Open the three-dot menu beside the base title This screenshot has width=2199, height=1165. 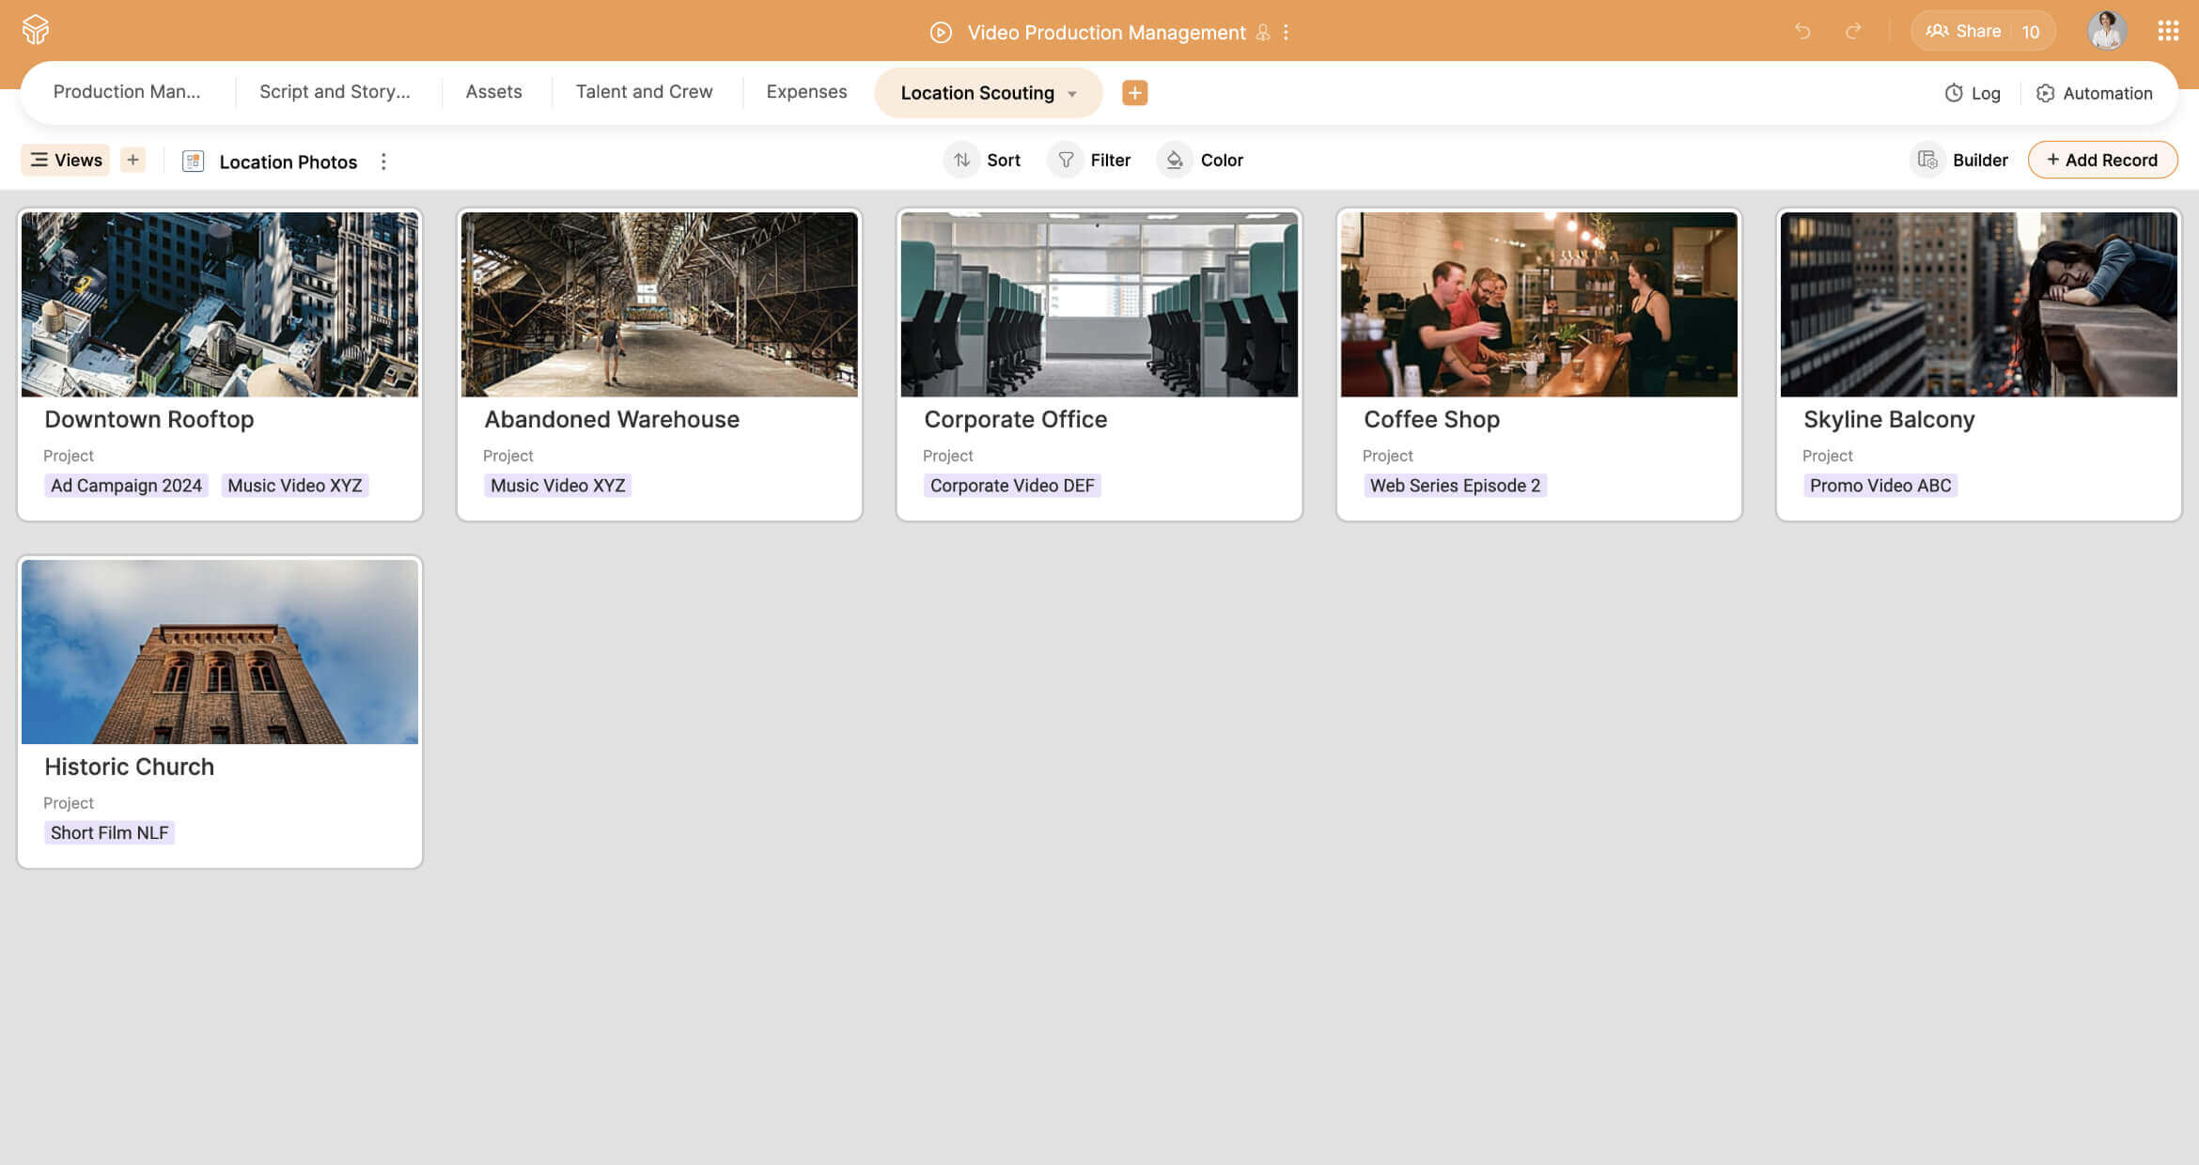pyautogui.click(x=1286, y=32)
